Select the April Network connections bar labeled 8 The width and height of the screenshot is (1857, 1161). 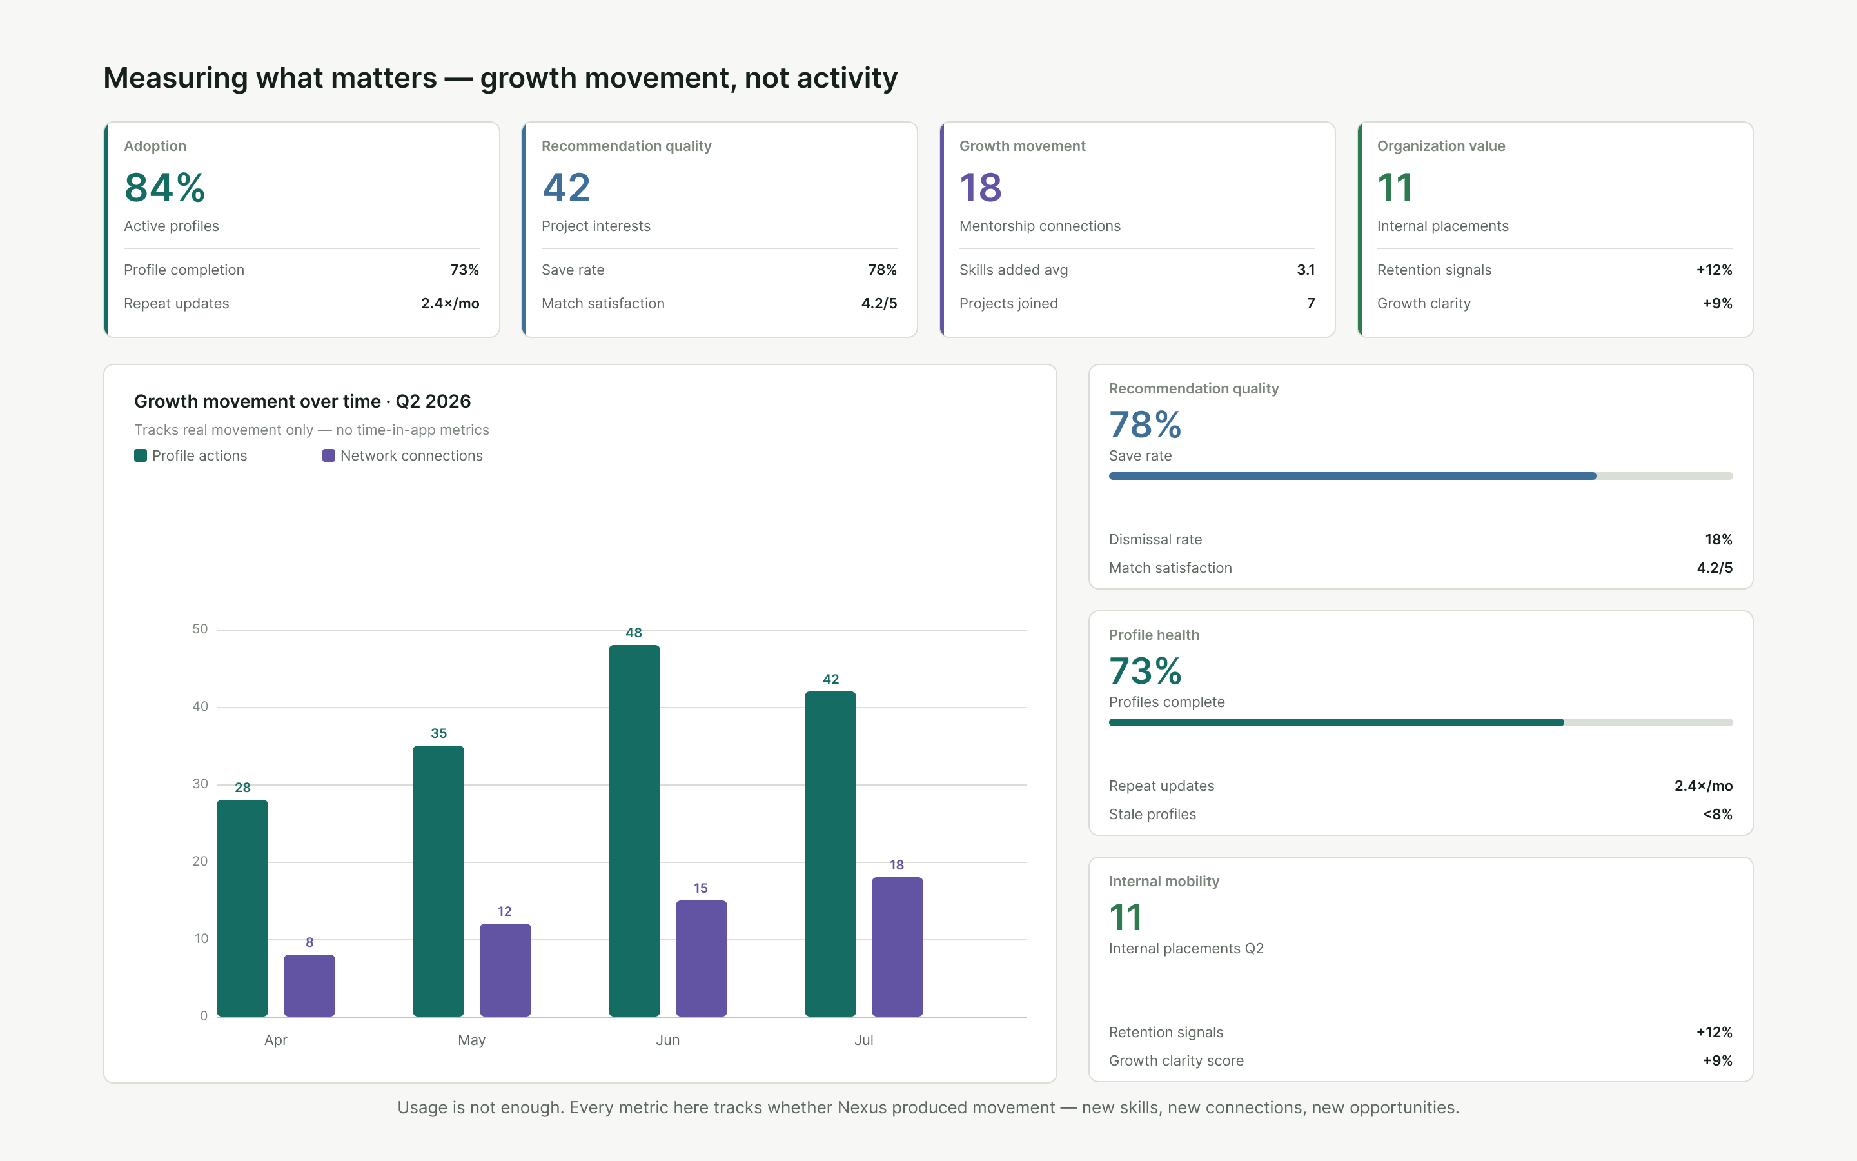pyautogui.click(x=309, y=986)
